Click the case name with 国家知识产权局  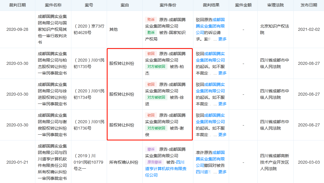click(x=52, y=29)
